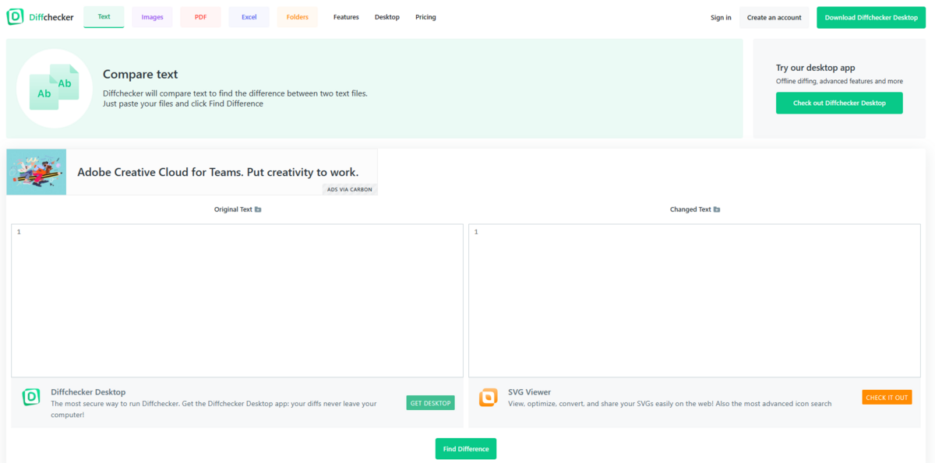The image size is (935, 463).
Task: Click the Diffchecker Desktop promo title
Action: [x=88, y=392]
